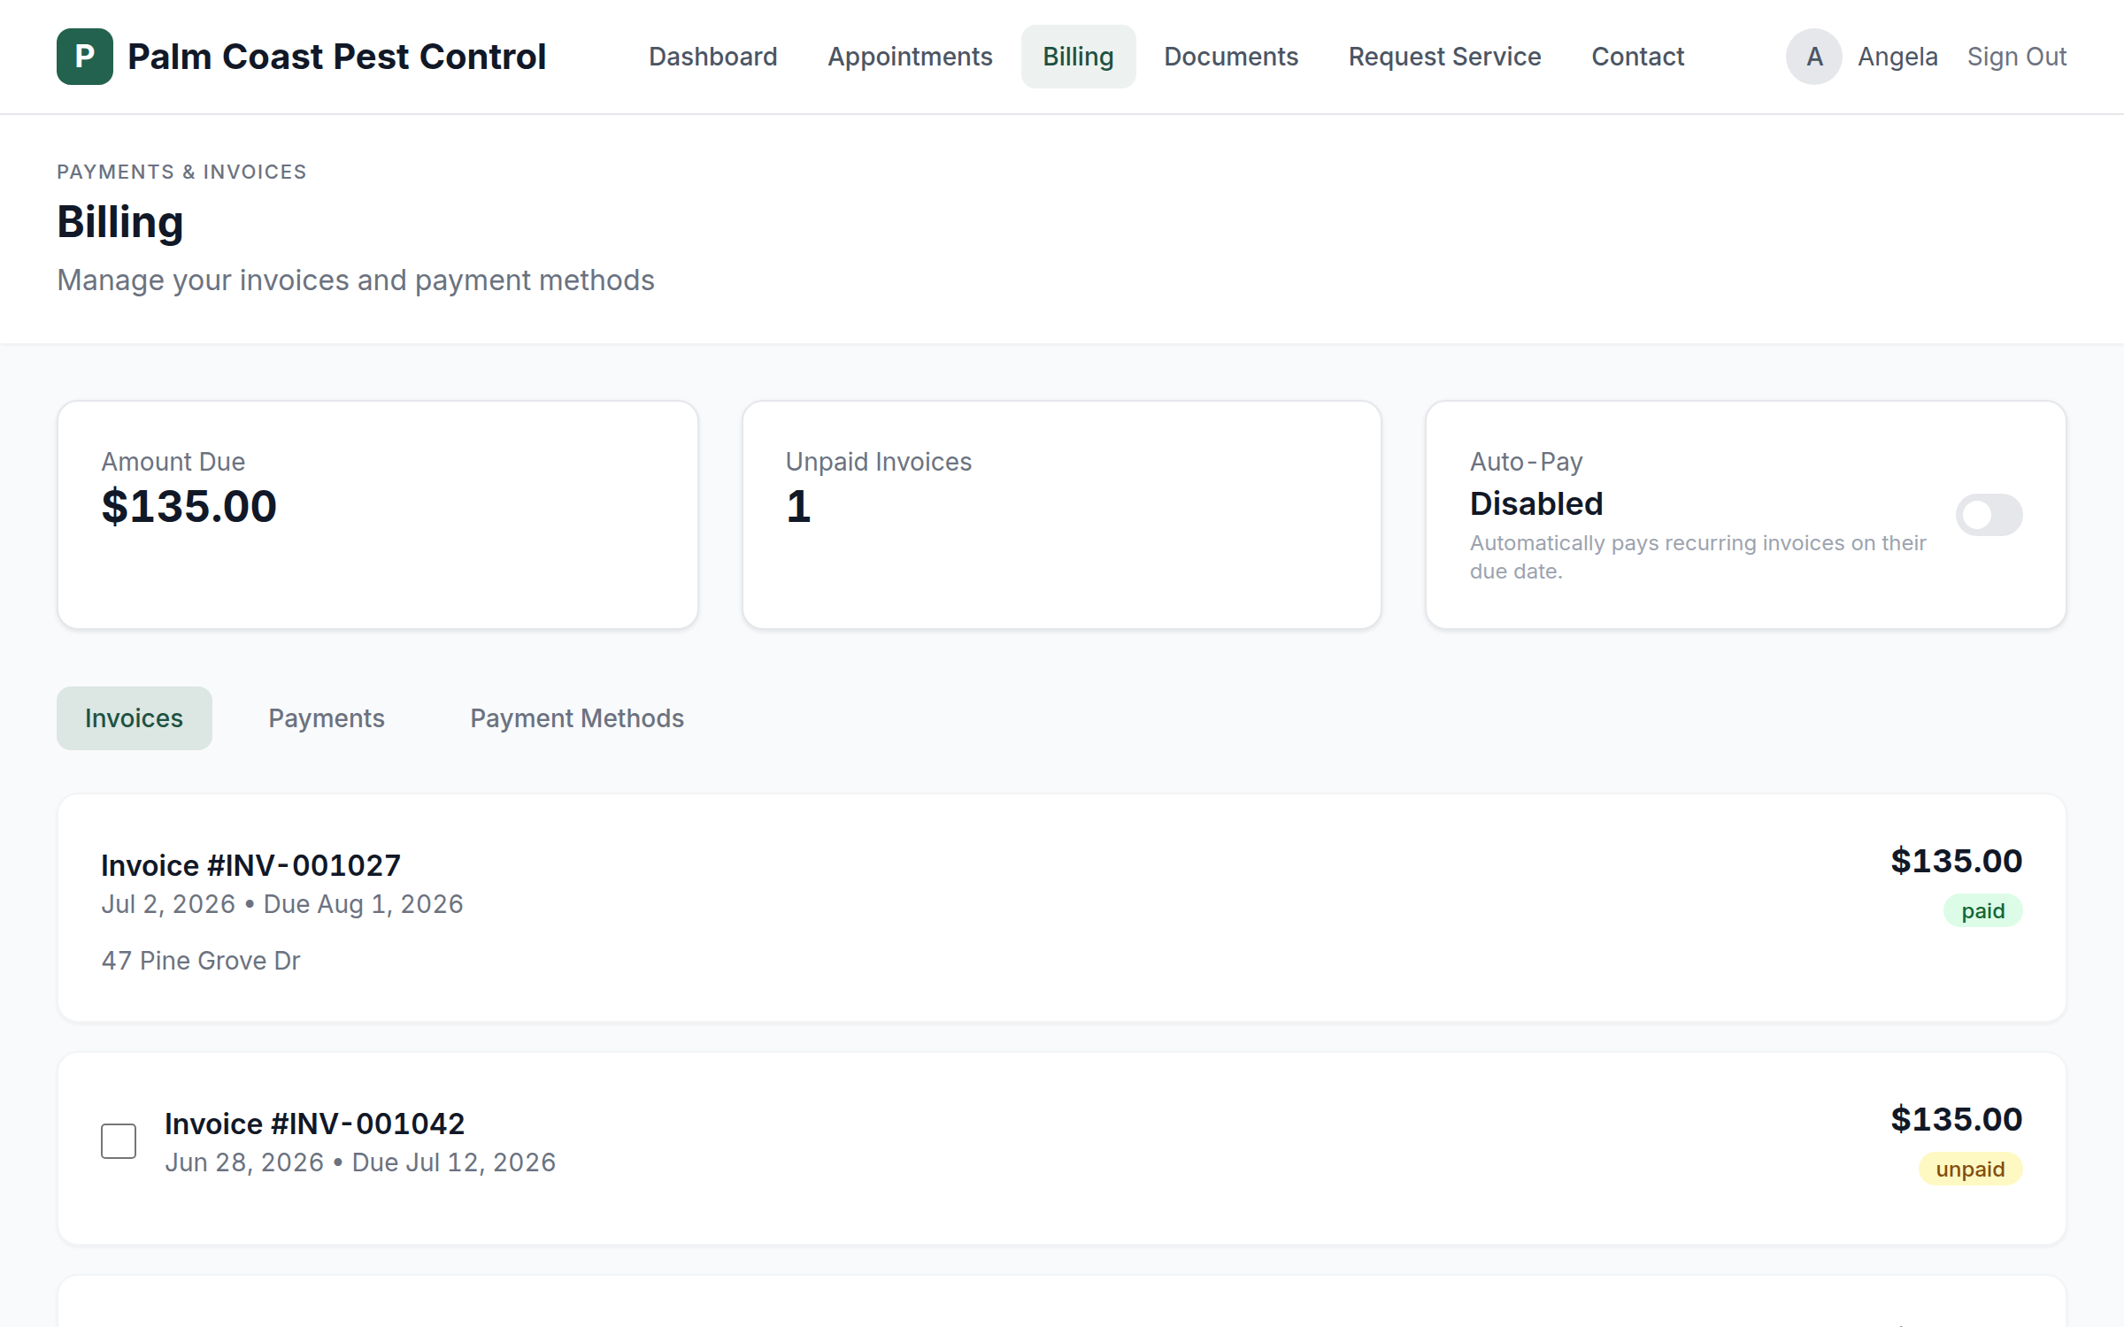Switch to the Payments tab
Screen dimensions: 2124x1327
327,718
